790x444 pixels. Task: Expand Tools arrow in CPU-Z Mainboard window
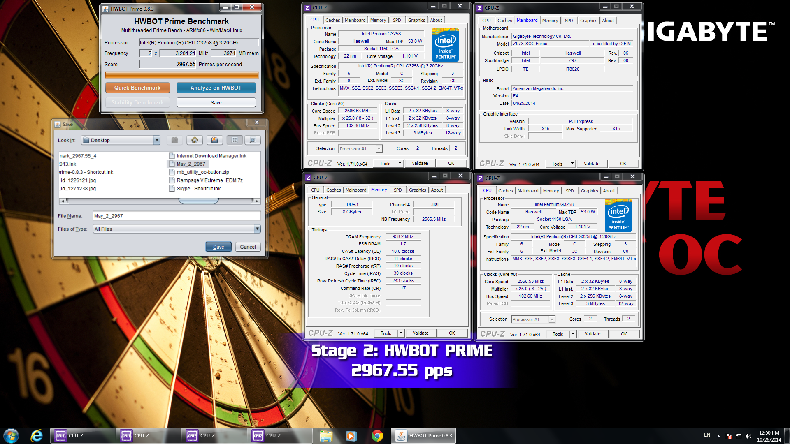click(572, 164)
